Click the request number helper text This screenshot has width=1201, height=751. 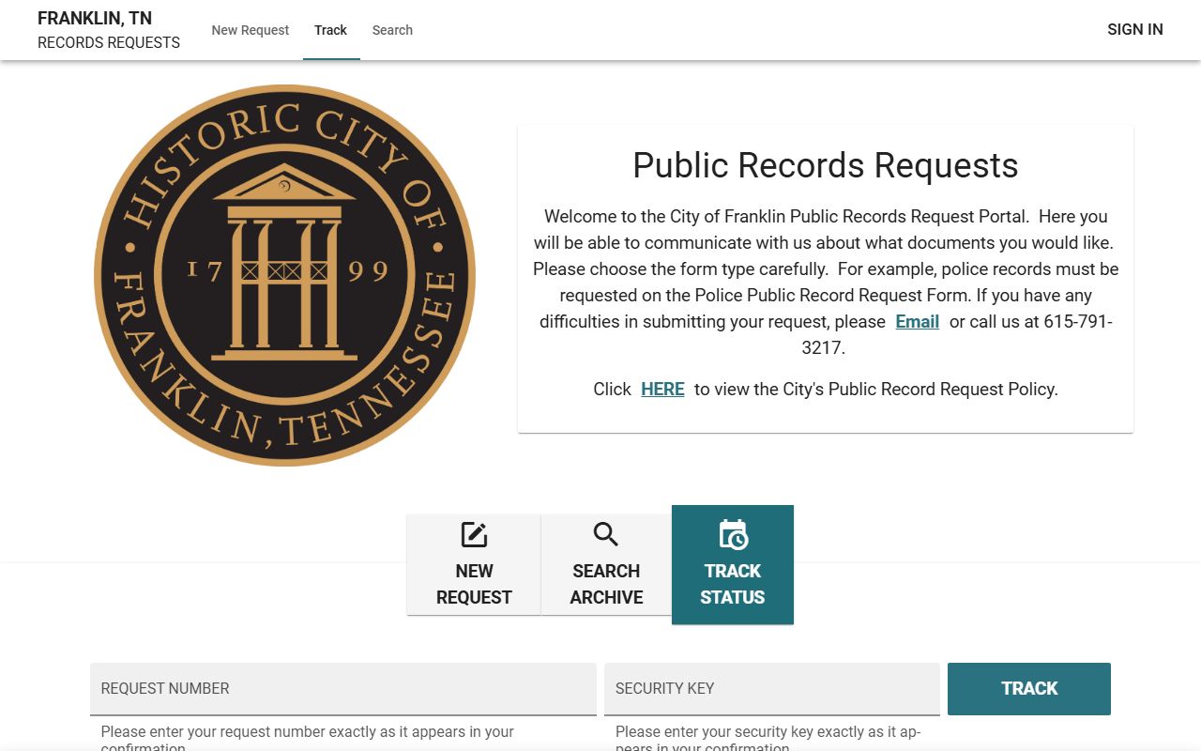coord(308,739)
